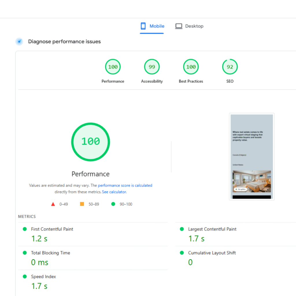This screenshot has height=296, width=296.
Task: Open the 'performance score is calculated' link
Action: [x=125, y=185]
